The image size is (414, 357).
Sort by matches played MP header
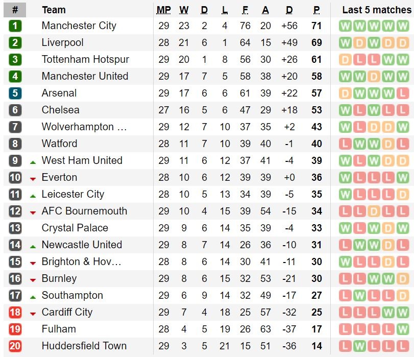164,10
